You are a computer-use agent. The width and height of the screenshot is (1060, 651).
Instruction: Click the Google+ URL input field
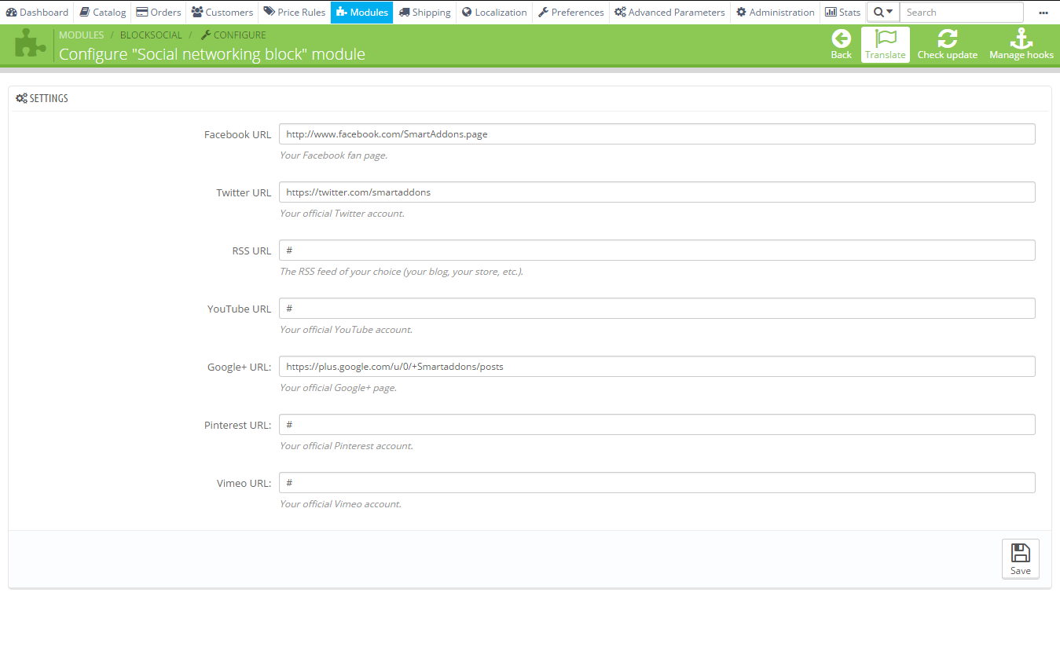657,367
